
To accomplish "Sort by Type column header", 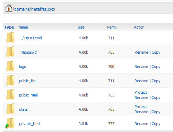I will (x=9, y=28).
